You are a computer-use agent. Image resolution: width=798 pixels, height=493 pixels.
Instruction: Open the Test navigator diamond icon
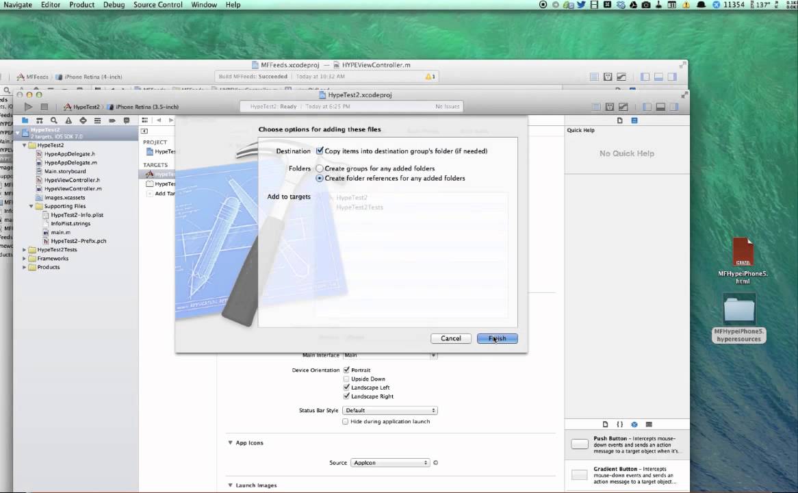point(82,121)
